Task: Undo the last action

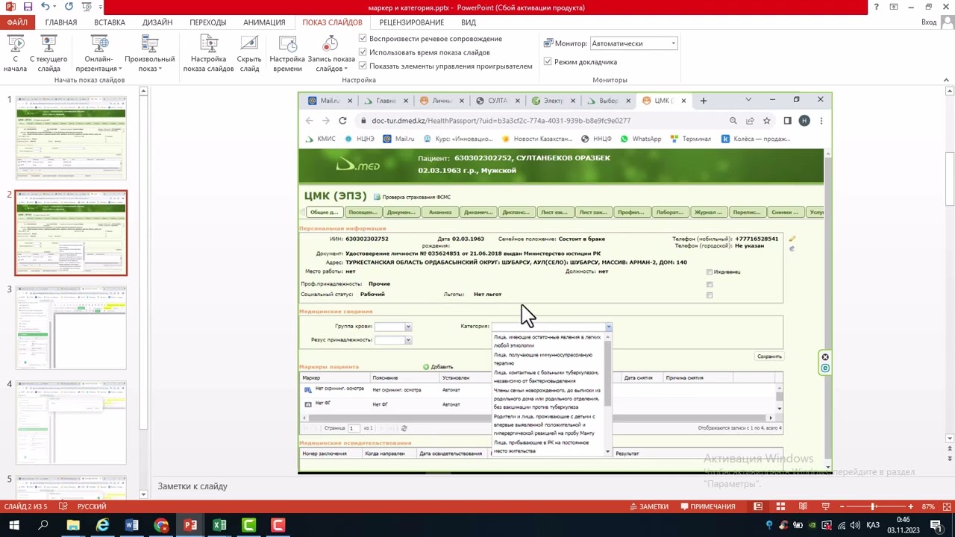Action: (x=45, y=7)
